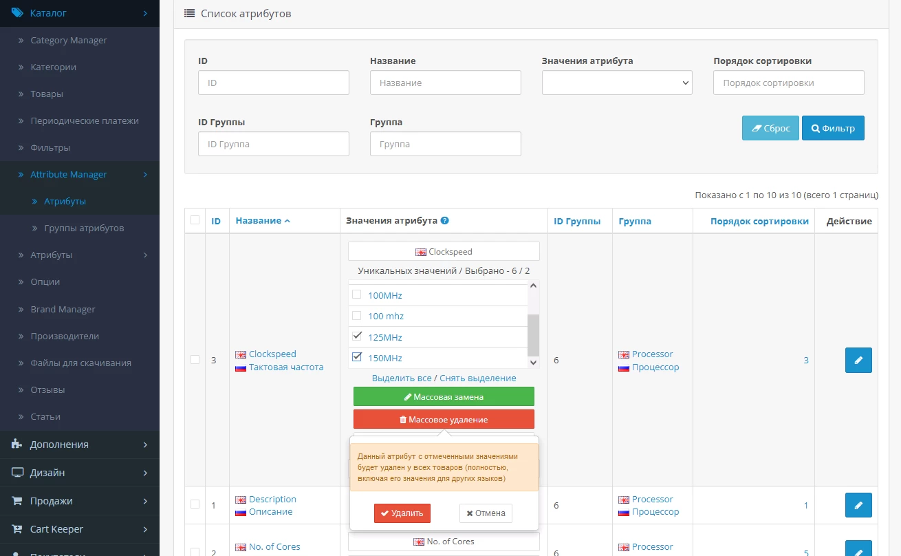Click the Дополнения puzzle icon

click(17, 445)
